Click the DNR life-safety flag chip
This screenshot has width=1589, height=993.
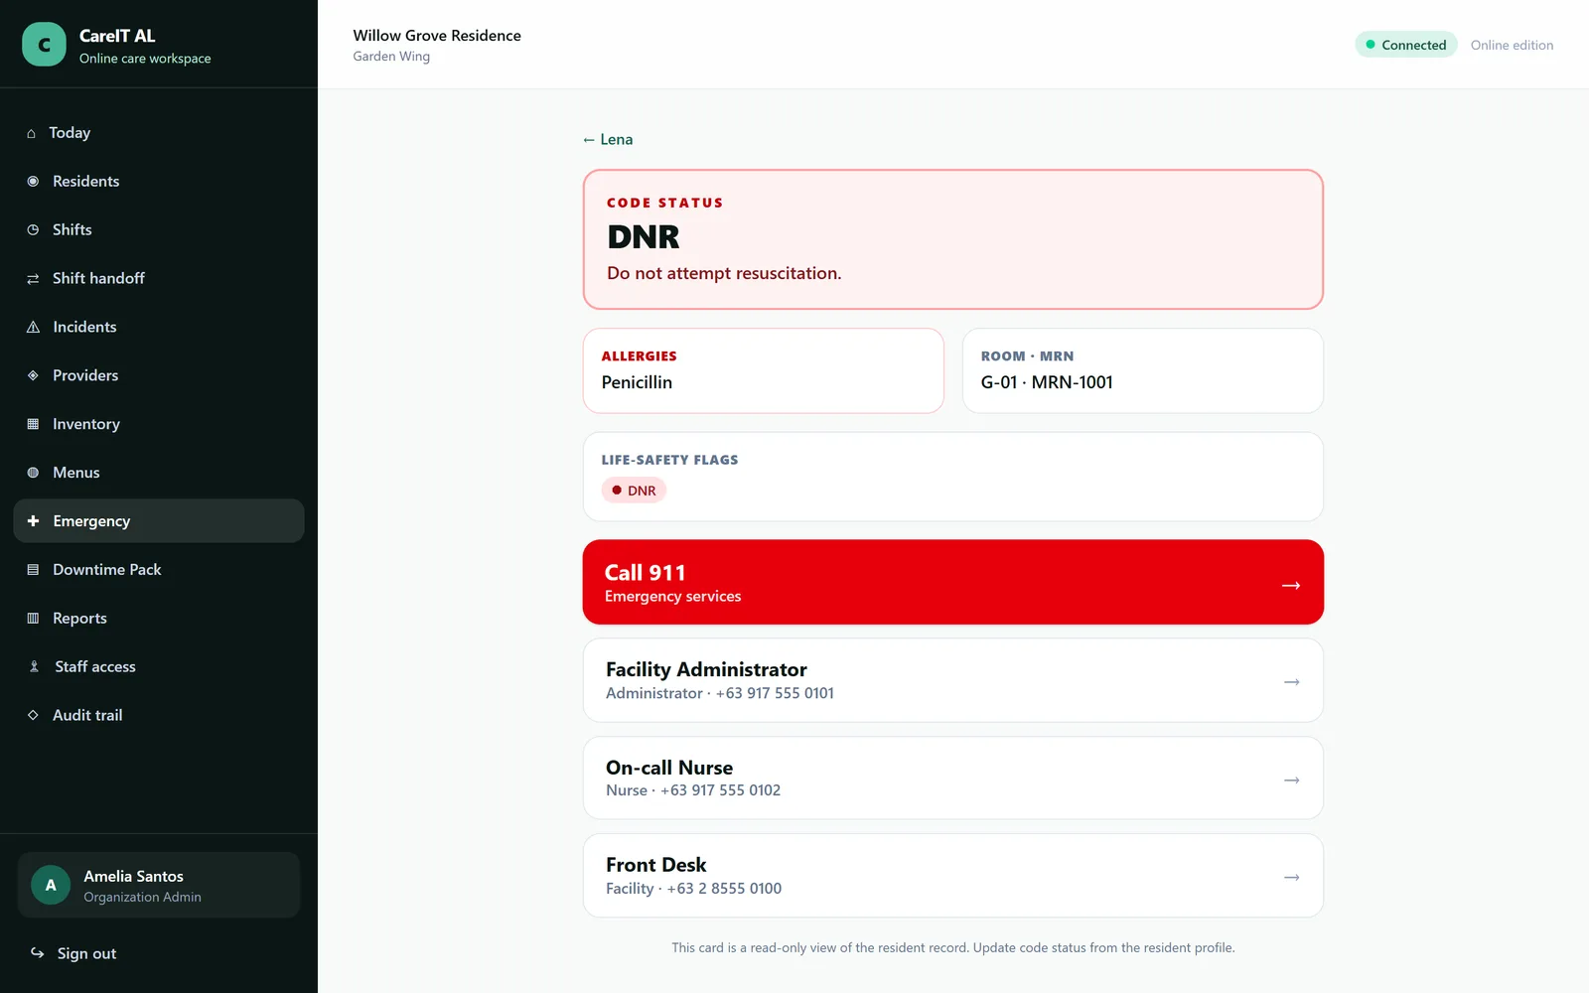point(634,491)
